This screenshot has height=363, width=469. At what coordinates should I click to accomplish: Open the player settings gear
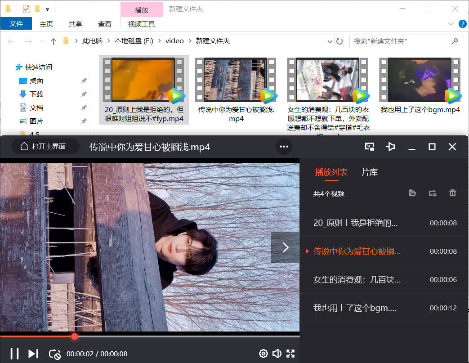point(263,354)
